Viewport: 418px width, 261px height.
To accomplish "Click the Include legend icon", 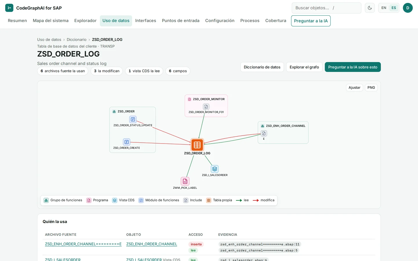I will (x=186, y=200).
